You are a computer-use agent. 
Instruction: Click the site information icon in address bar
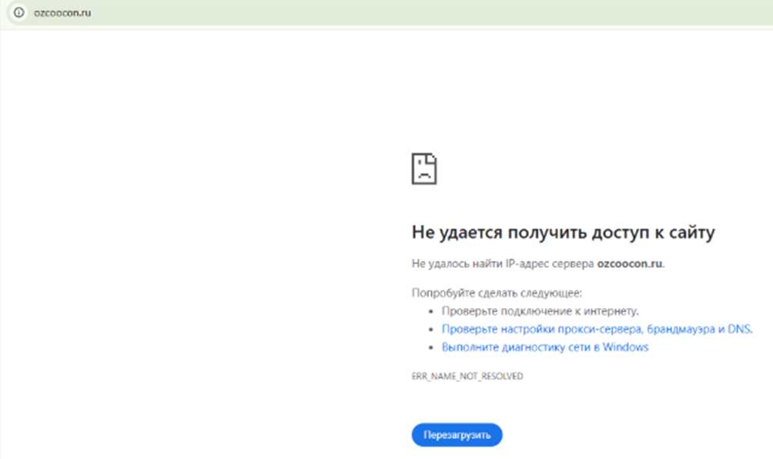[x=18, y=13]
